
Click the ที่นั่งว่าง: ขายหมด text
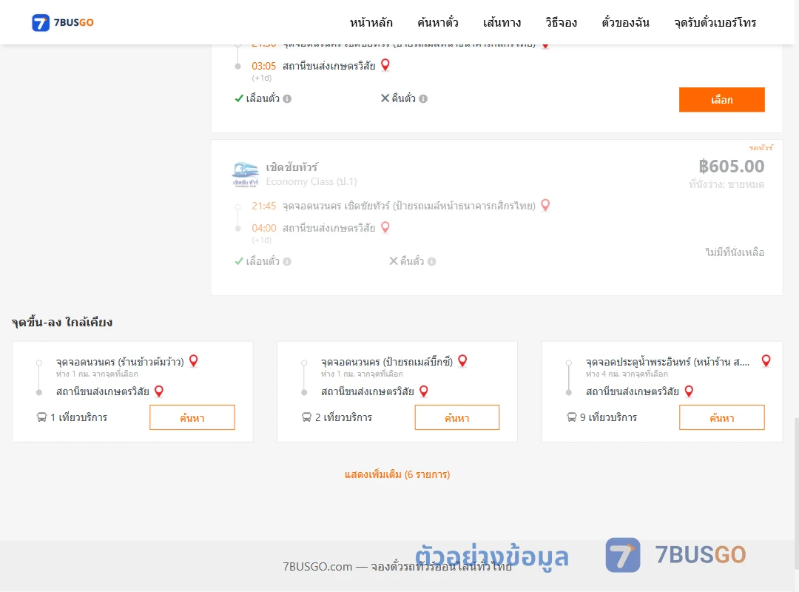pos(726,184)
